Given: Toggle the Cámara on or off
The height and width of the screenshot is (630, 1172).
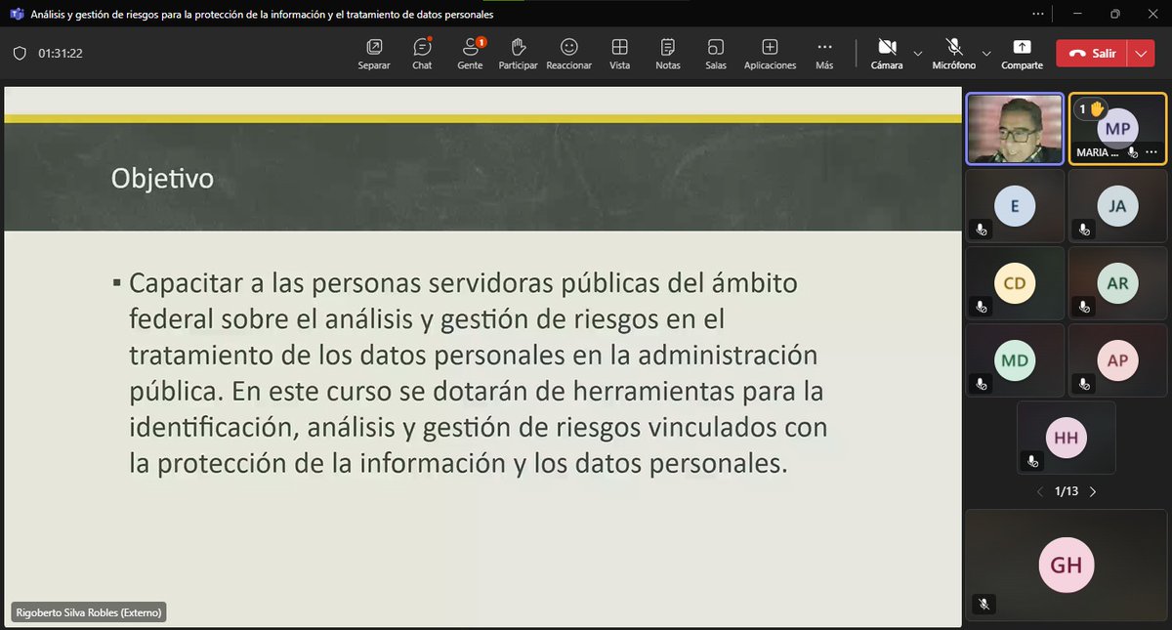Looking at the screenshot, I should pos(887,54).
